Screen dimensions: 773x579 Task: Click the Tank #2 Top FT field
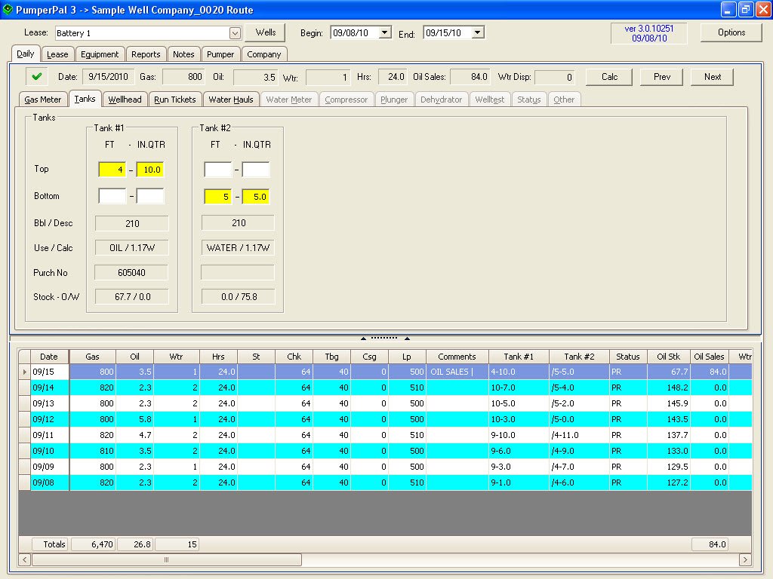[218, 170]
